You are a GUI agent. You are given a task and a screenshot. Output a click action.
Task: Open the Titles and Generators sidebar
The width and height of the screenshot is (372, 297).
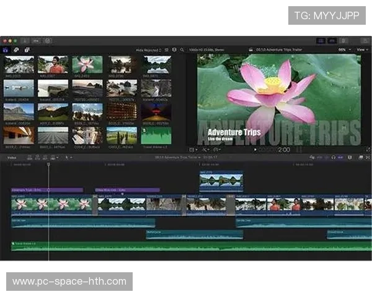[27, 50]
